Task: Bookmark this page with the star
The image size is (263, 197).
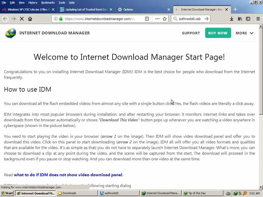Action: tap(165, 19)
